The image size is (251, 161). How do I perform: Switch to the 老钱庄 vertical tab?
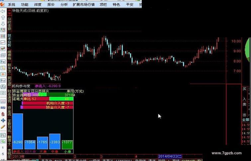pyautogui.click(x=9, y=153)
